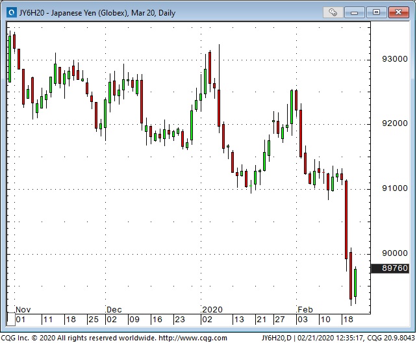Screen dimensions: 417x343
Task: Click the 2020 year label on time axis
Action: coord(212,309)
